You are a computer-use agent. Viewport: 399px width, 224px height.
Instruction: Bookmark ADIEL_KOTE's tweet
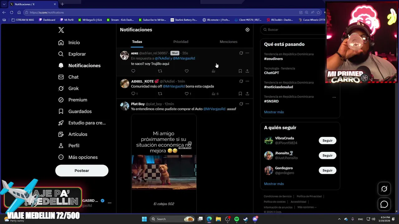(x=240, y=94)
